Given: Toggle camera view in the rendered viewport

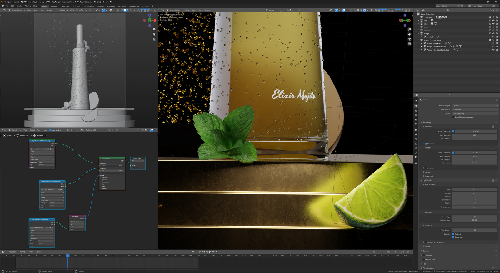Looking at the screenshot, I should (409, 39).
